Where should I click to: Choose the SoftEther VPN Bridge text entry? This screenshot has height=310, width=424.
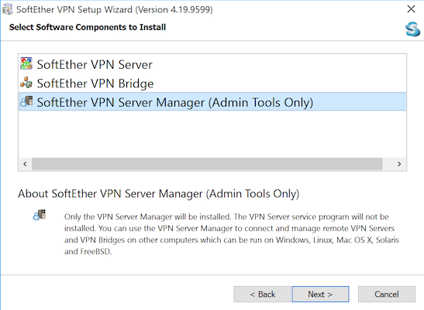pyautogui.click(x=95, y=83)
